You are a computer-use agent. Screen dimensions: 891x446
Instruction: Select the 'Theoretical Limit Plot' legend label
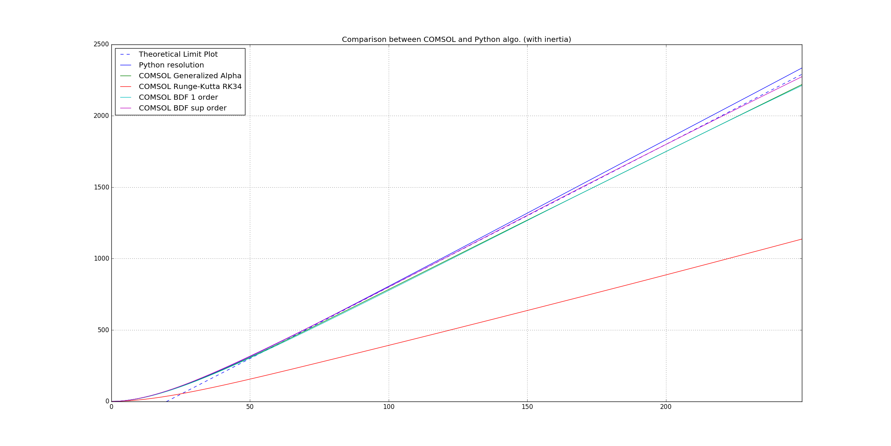[x=178, y=54]
